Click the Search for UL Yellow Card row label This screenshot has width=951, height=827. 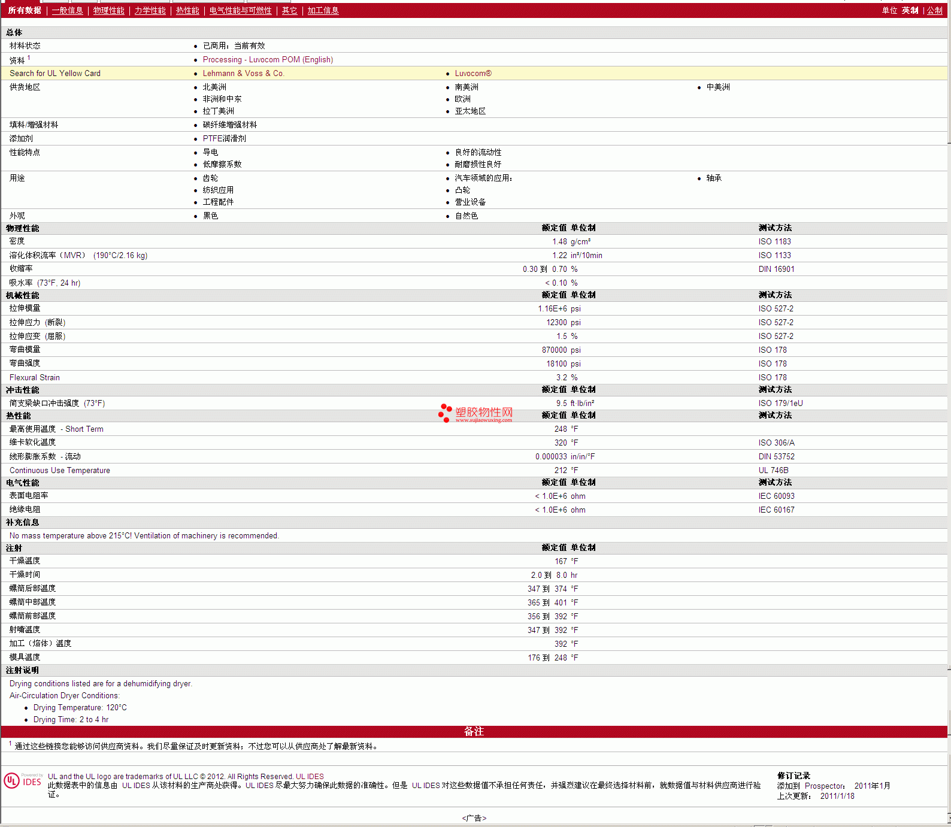click(55, 74)
